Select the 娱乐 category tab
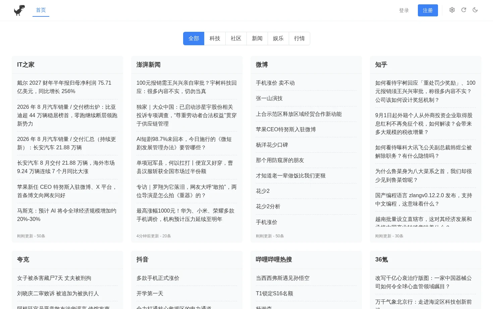 [x=278, y=38]
